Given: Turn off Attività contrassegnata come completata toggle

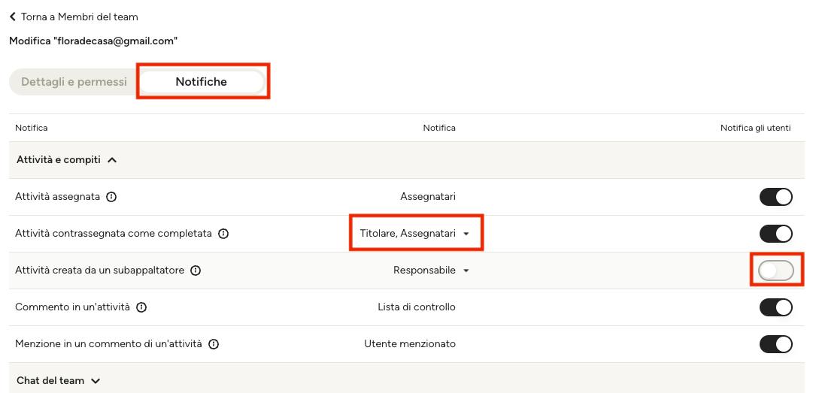Looking at the screenshot, I should click(775, 234).
